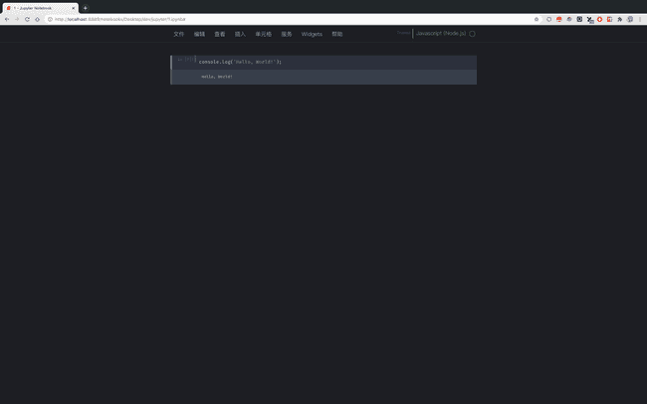Click the browser forward arrow
The height and width of the screenshot is (404, 647).
(x=17, y=19)
